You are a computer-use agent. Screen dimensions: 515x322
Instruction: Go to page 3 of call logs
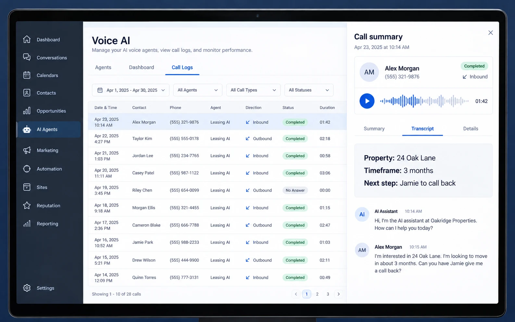328,294
